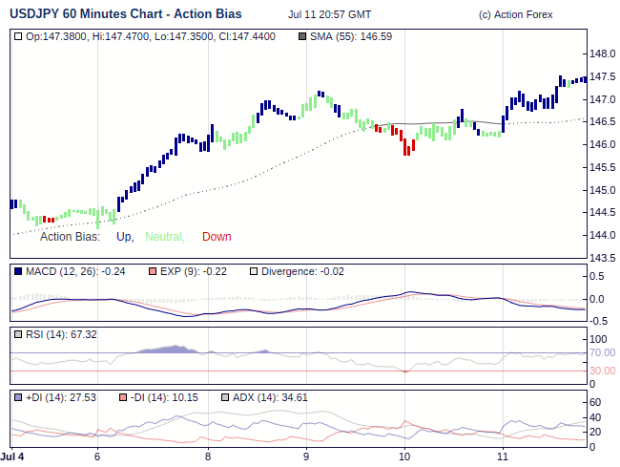Click the '10' date marker on the time axis
This screenshot has width=620, height=467.
[x=404, y=456]
